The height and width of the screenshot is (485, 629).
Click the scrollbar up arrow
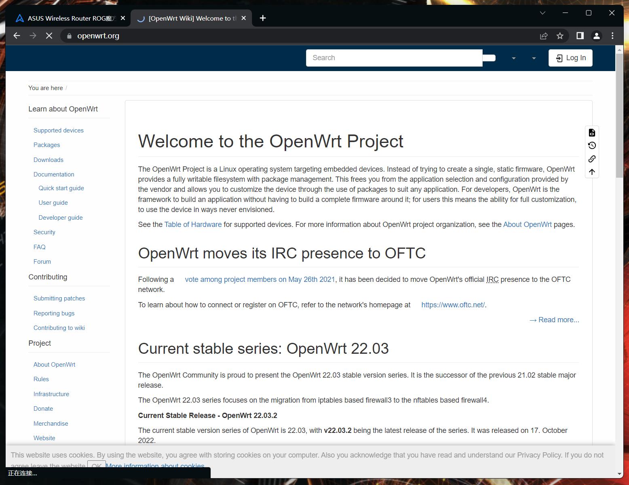click(x=619, y=49)
